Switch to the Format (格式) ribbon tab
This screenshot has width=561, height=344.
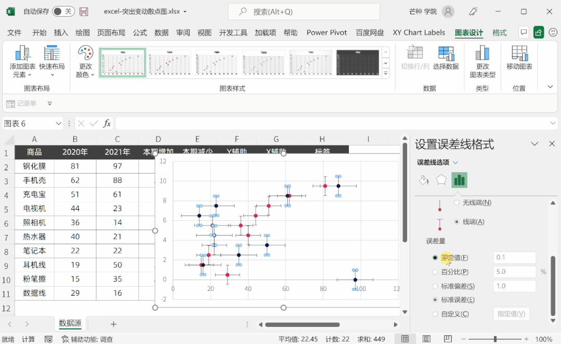click(499, 32)
